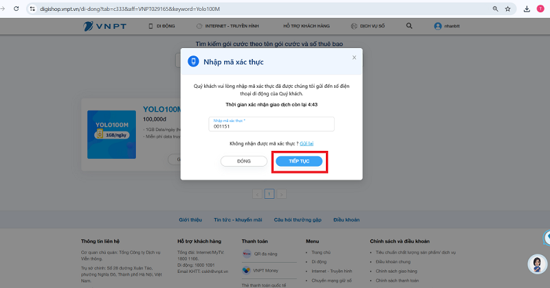Image resolution: width=550 pixels, height=288 pixels.
Task: Open the Hỗ trợ khách hàng menu
Action: coord(307,26)
